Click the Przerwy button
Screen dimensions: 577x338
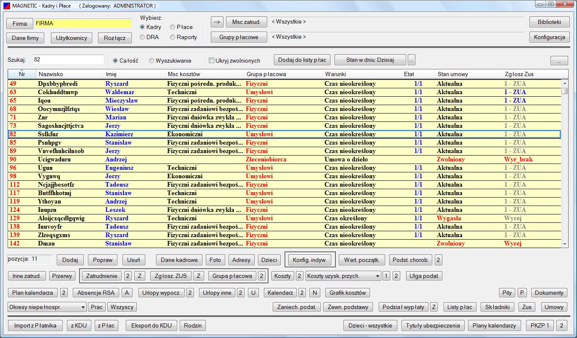point(62,276)
